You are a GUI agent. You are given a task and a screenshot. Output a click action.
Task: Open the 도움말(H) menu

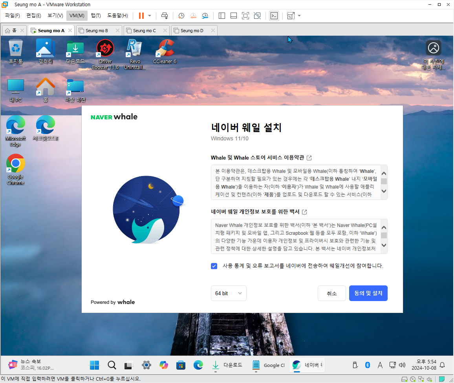tap(117, 15)
